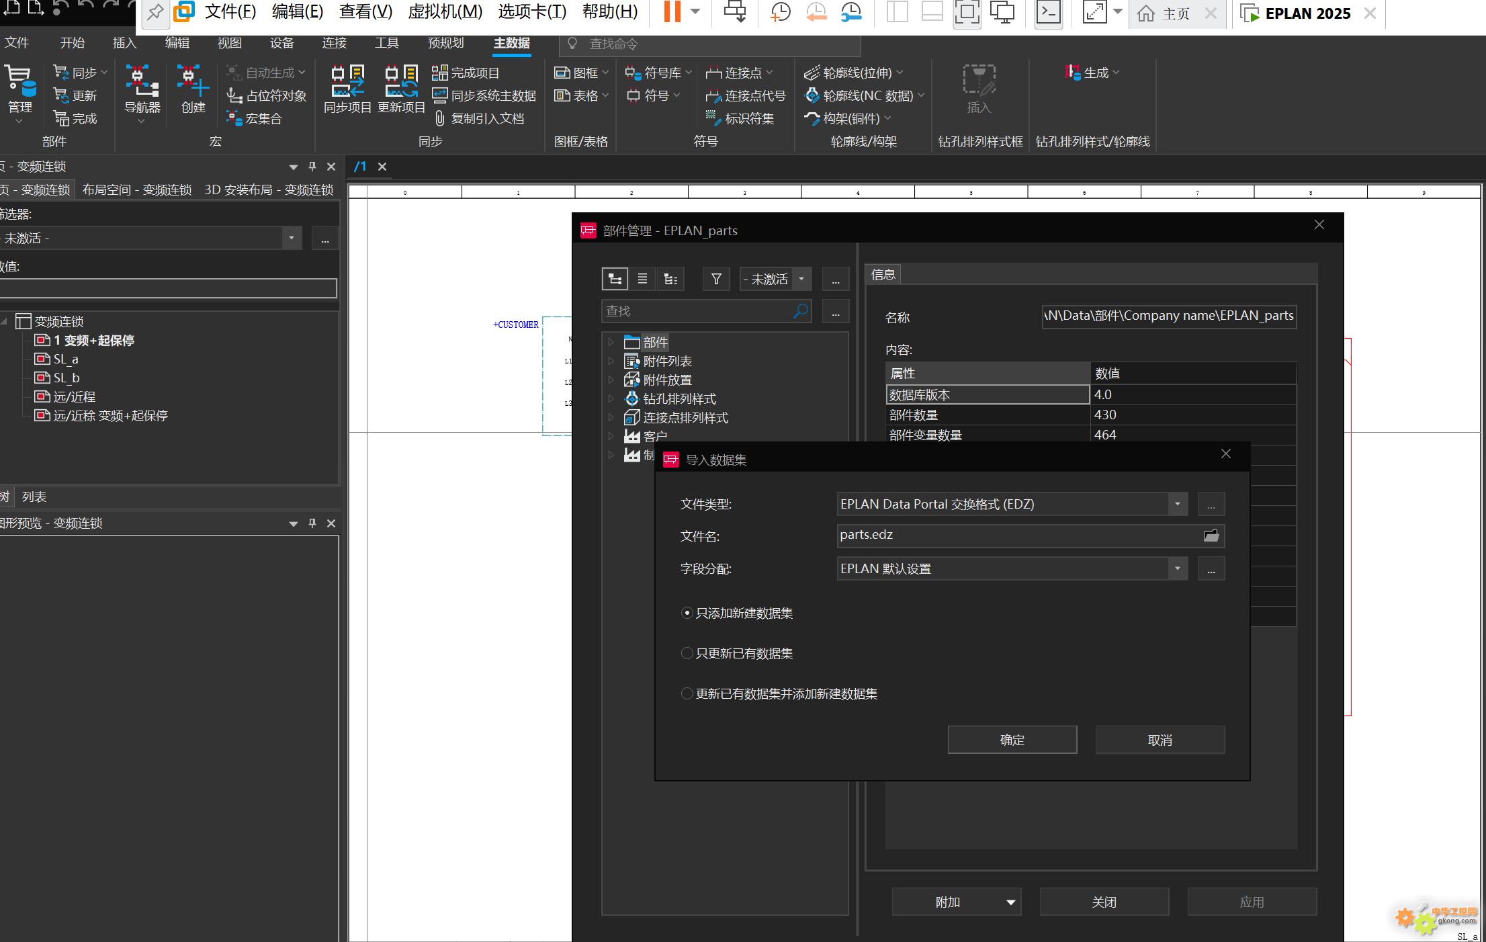
Task: Expand the 部件 tree node
Action: [x=611, y=342]
